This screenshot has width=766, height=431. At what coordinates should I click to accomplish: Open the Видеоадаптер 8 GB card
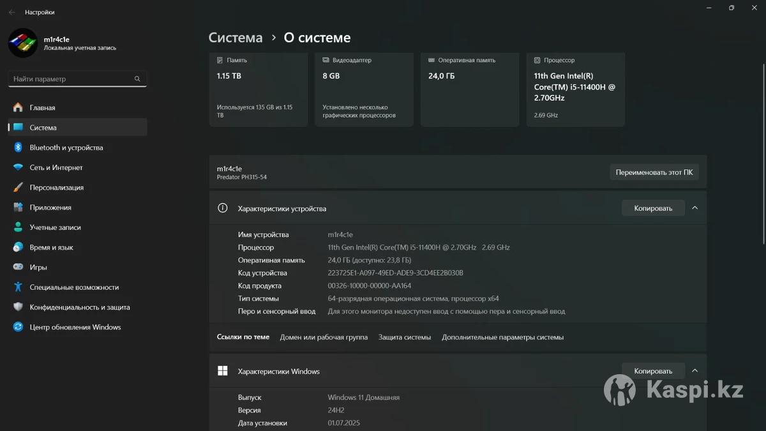[x=364, y=89]
